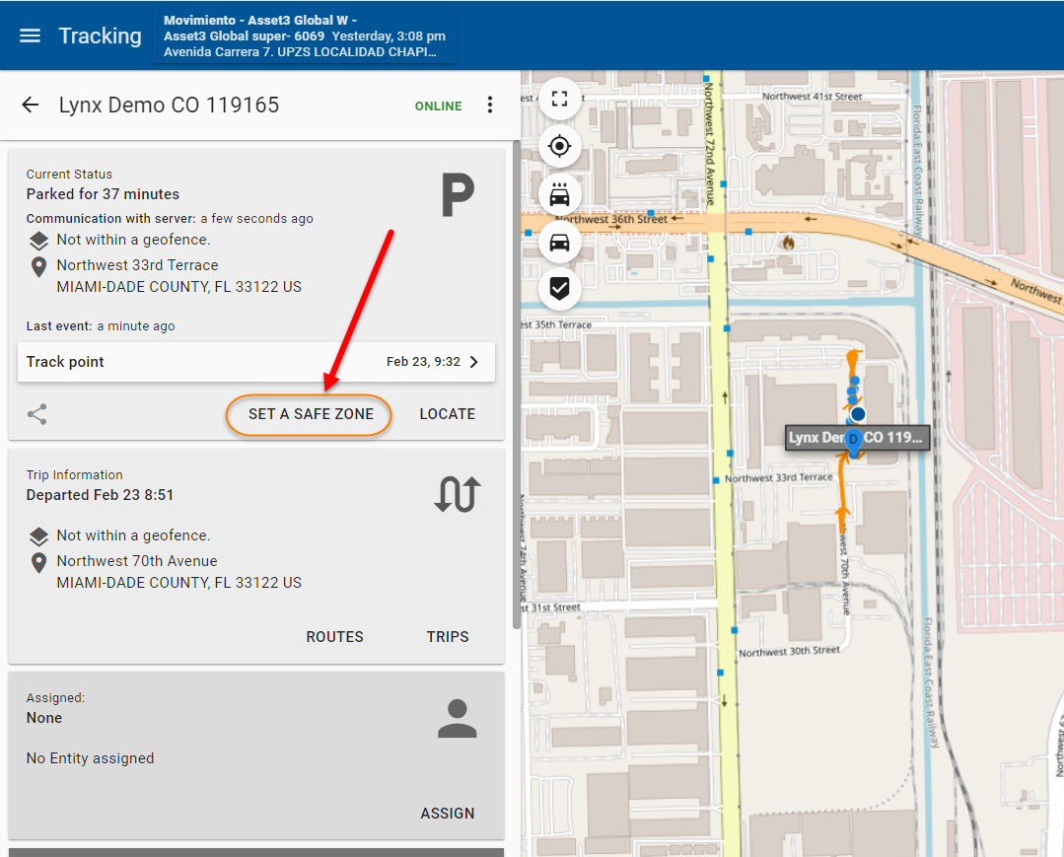The height and width of the screenshot is (857, 1064).
Task: Toggle fullscreen map view
Action: [559, 99]
